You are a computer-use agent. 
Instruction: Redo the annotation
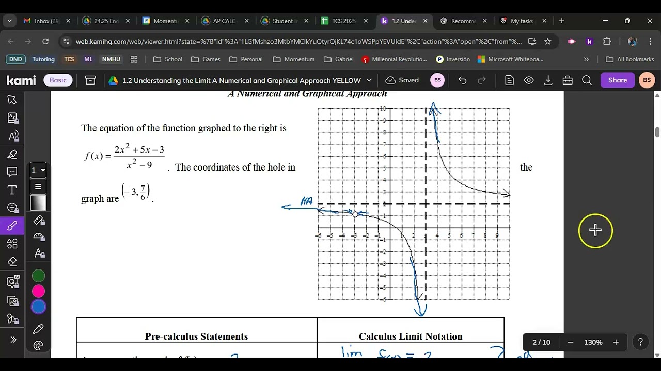pos(482,80)
